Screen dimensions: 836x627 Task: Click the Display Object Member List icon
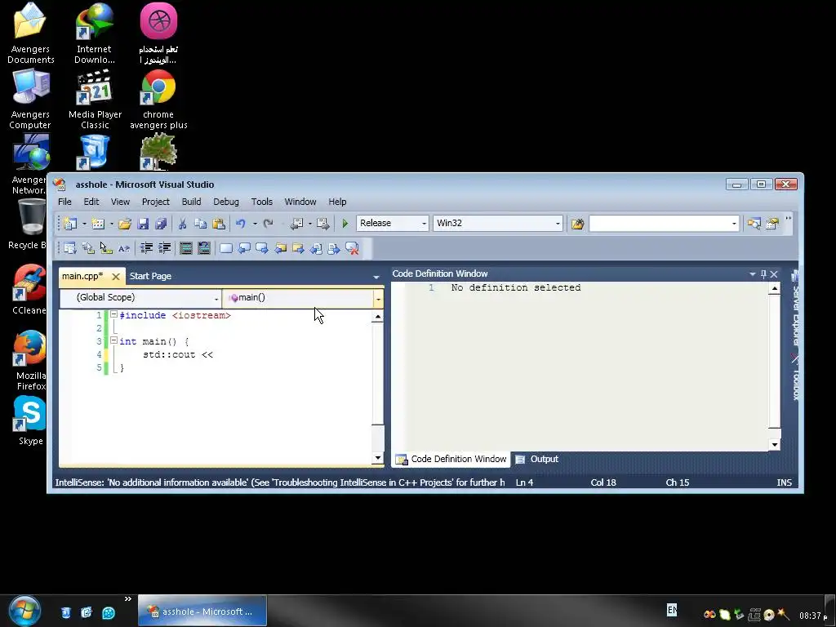(x=70, y=248)
